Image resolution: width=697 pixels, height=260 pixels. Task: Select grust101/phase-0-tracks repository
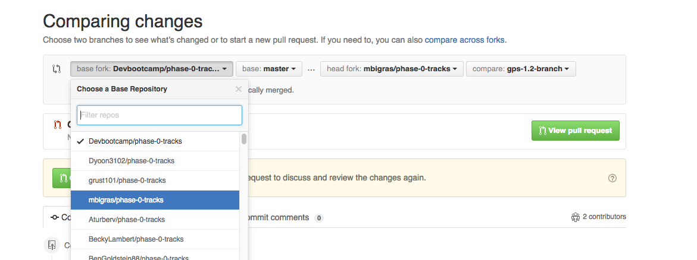coord(155,180)
